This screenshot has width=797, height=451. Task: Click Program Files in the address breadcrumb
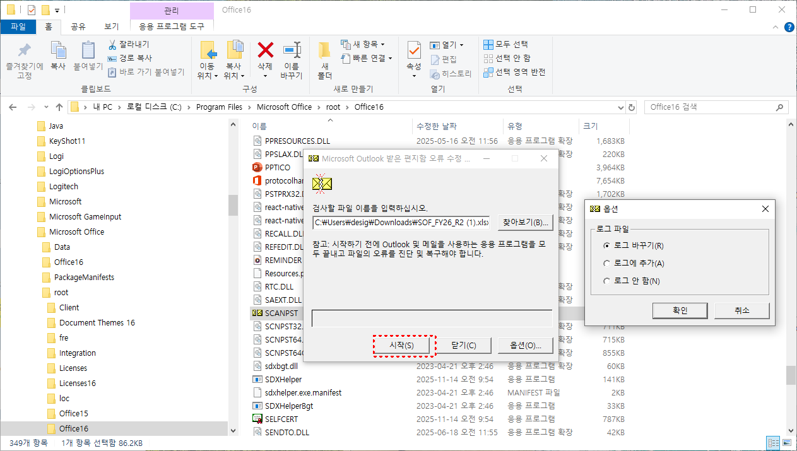(x=219, y=107)
